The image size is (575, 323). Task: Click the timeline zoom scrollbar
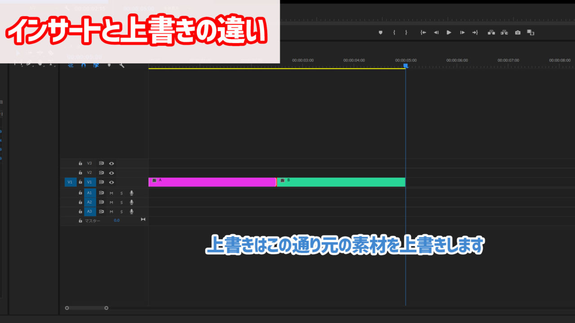[x=87, y=308]
